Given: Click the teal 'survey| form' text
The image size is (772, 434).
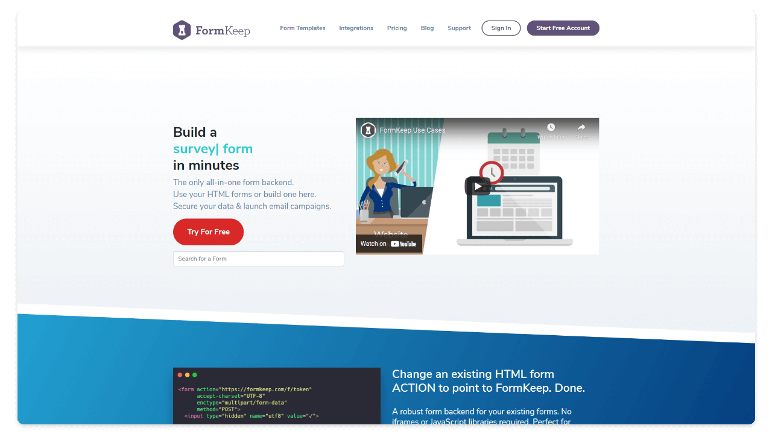Looking at the screenshot, I should click(x=213, y=149).
